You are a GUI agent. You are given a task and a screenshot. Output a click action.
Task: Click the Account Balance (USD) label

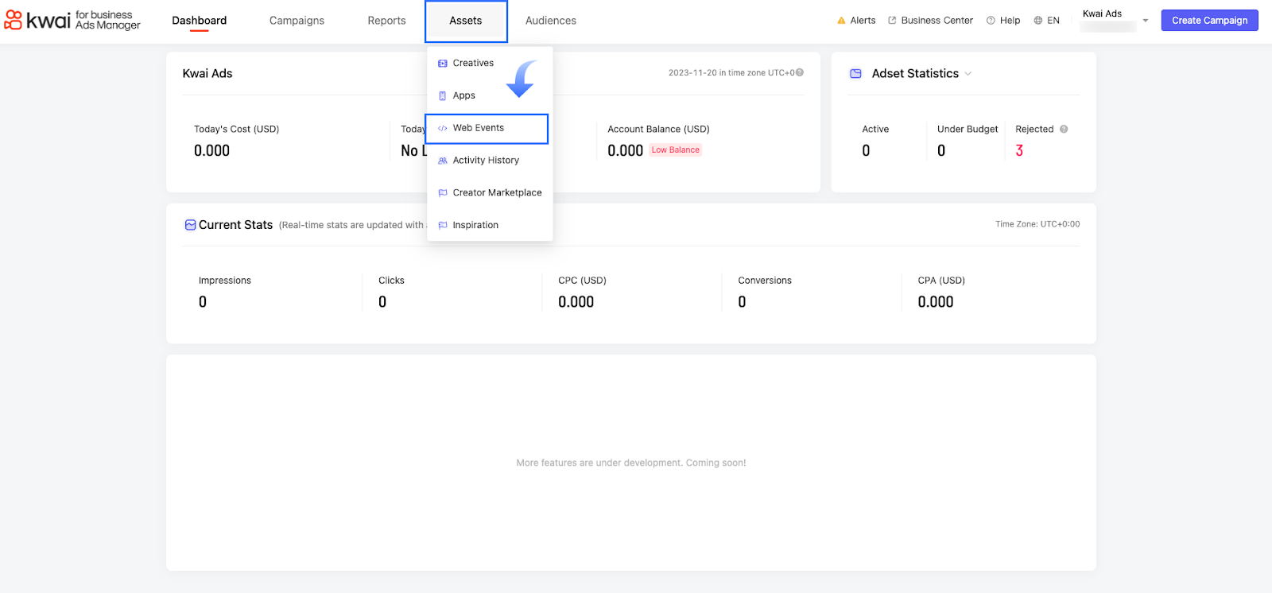pyautogui.click(x=658, y=129)
